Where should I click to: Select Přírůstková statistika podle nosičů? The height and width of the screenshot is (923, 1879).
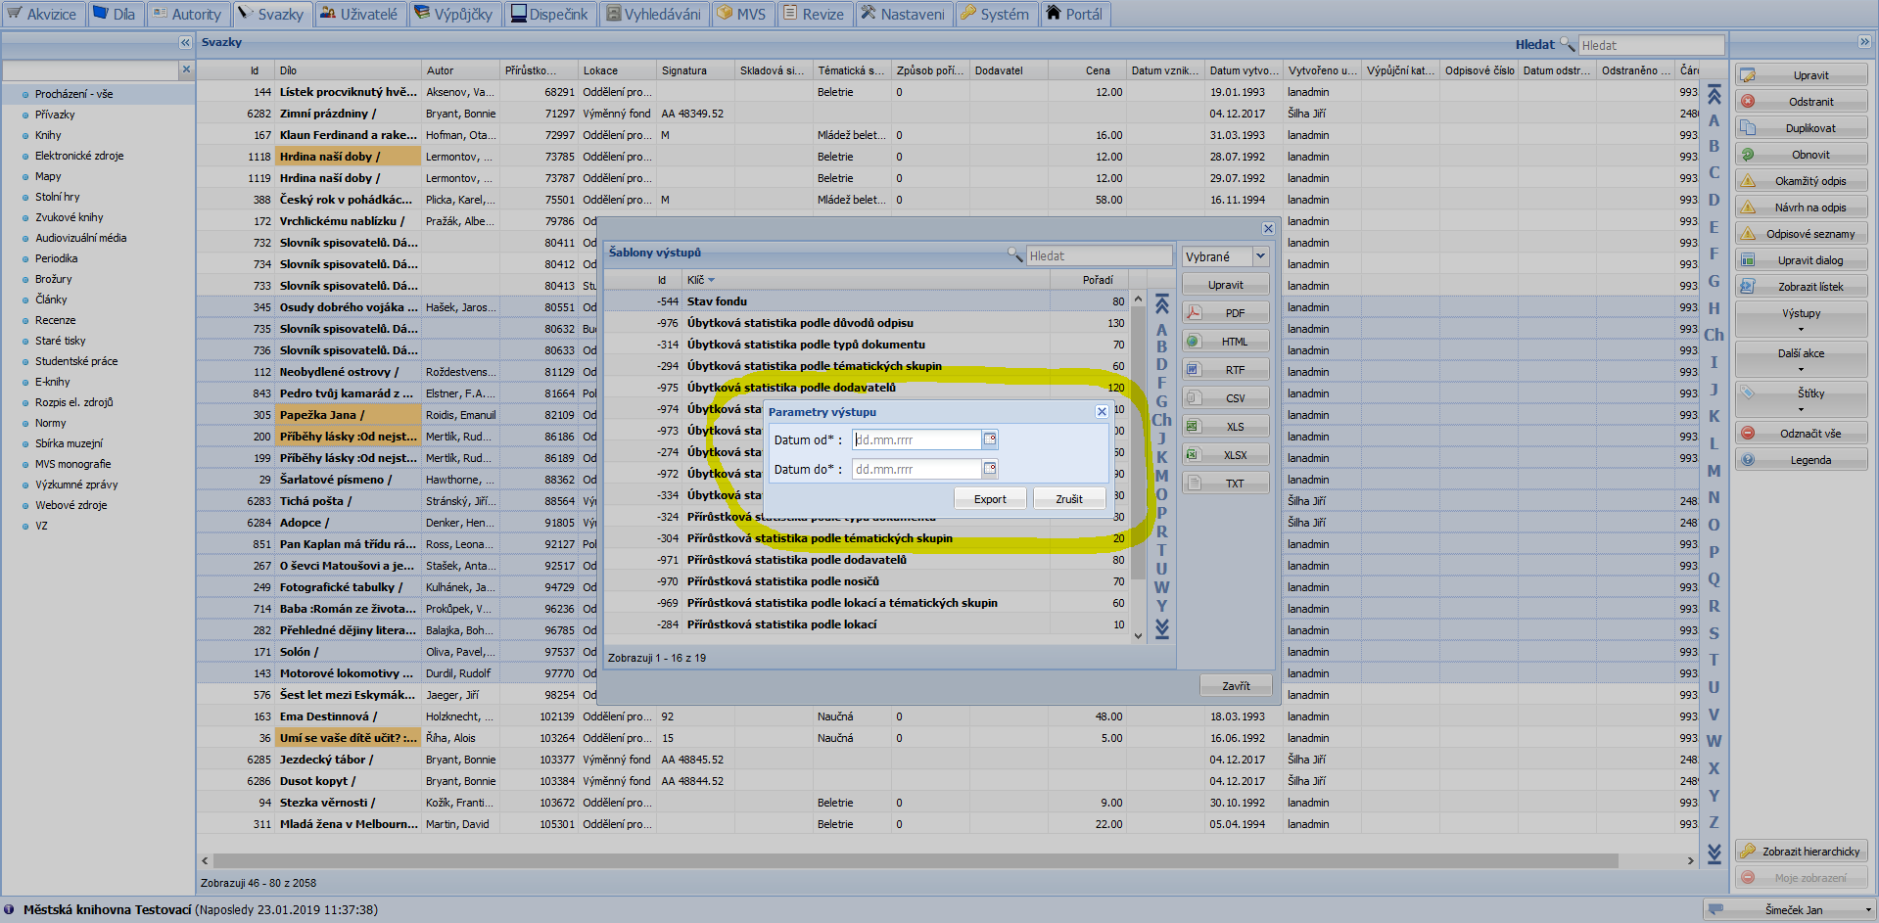click(867, 581)
